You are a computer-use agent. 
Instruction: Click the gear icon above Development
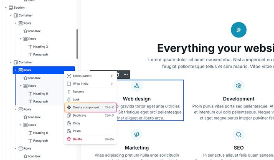(238, 85)
